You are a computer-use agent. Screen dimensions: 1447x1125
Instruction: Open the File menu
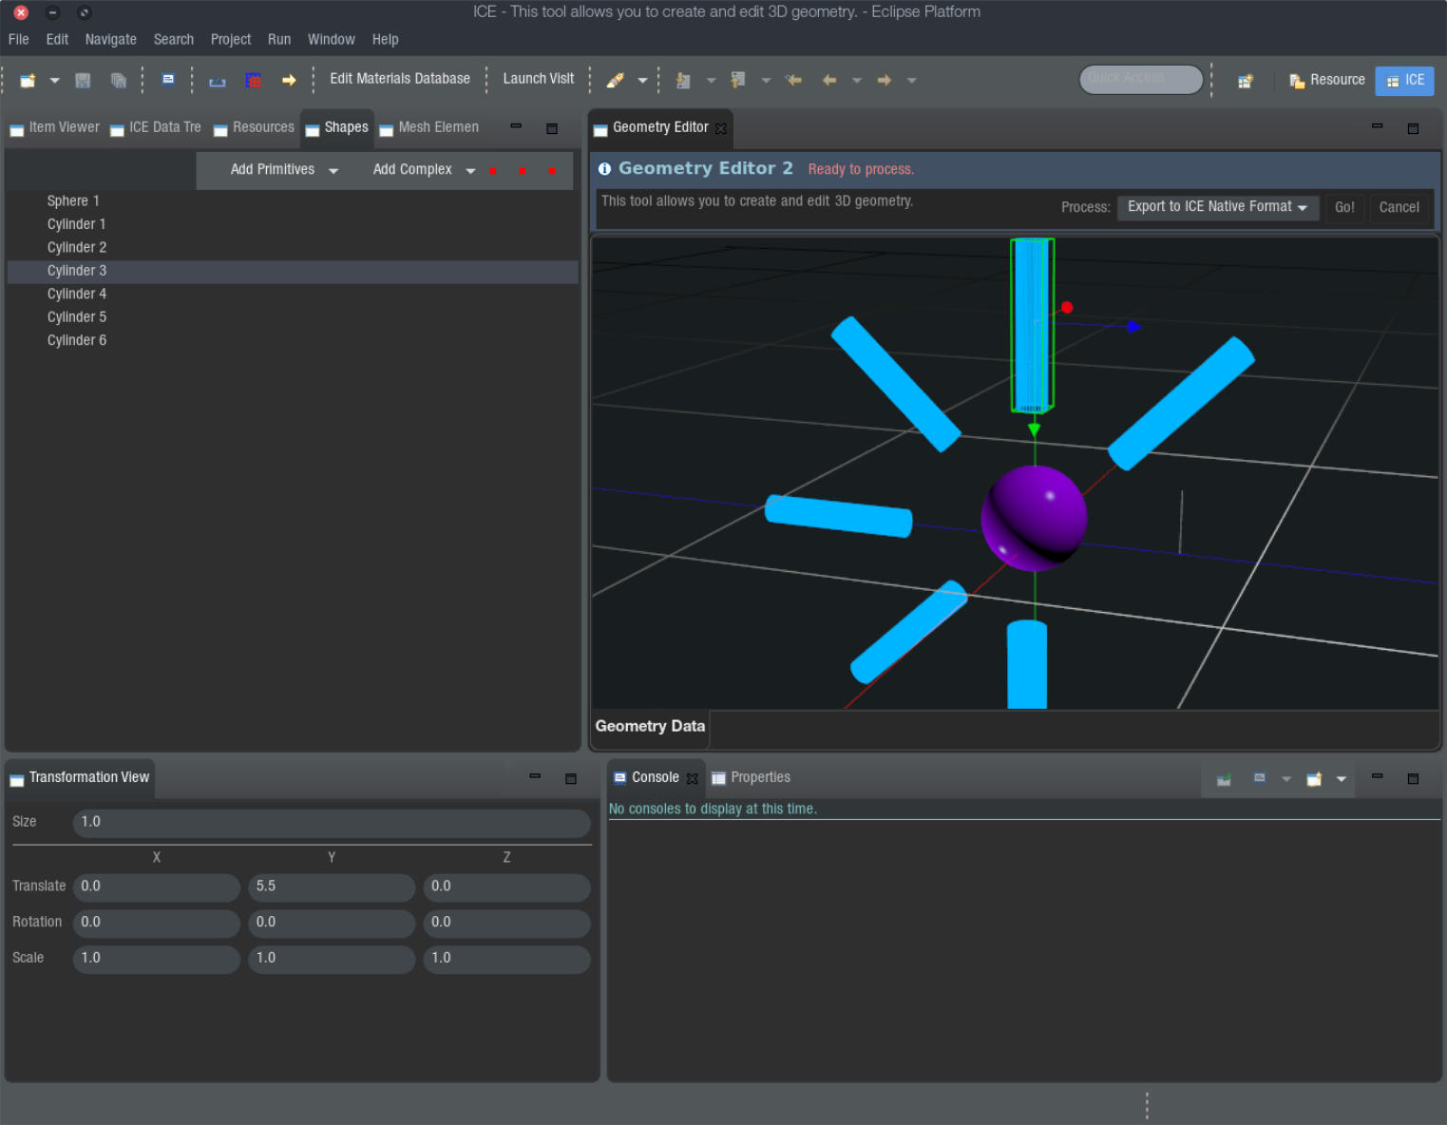tap(19, 40)
